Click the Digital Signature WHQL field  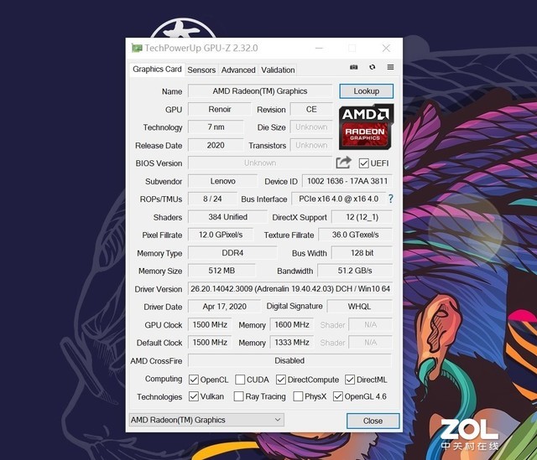click(x=360, y=307)
